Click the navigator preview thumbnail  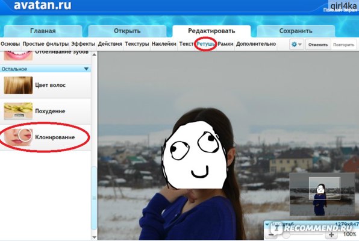322,194
